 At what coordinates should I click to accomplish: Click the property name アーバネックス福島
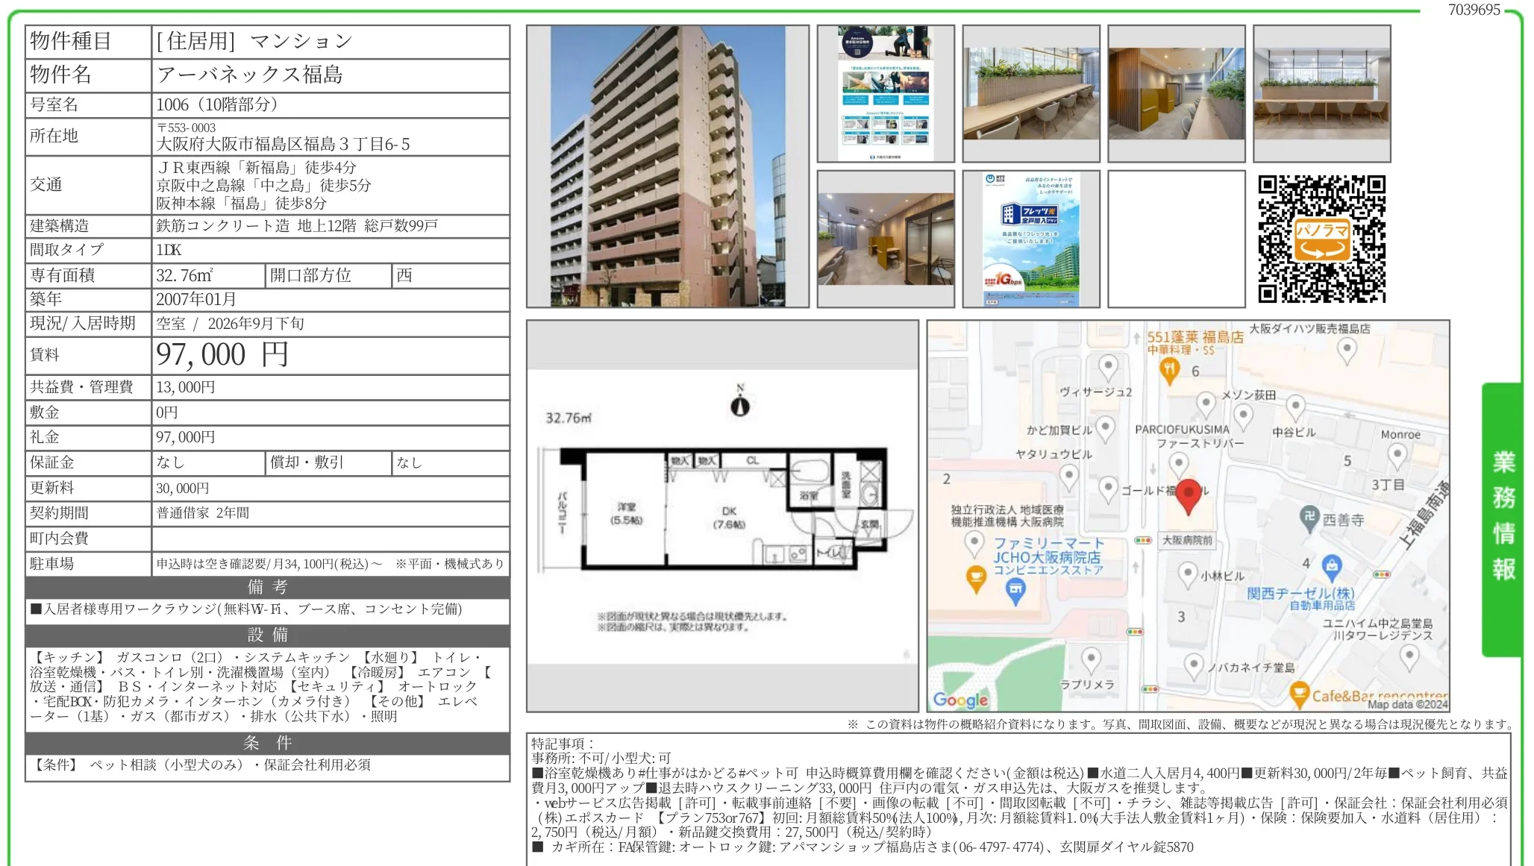point(250,75)
